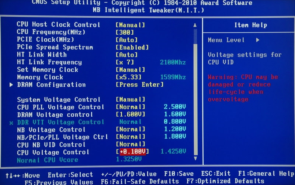The width and height of the screenshot is (295, 185).
Task: Select the CPU Frequency 300 value field
Action: 125,32
